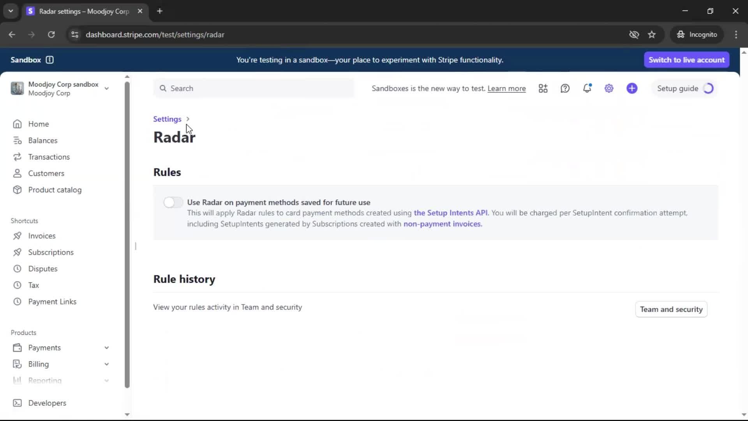The image size is (748, 421).
Task: Expand the Payments product menu
Action: (x=106, y=348)
